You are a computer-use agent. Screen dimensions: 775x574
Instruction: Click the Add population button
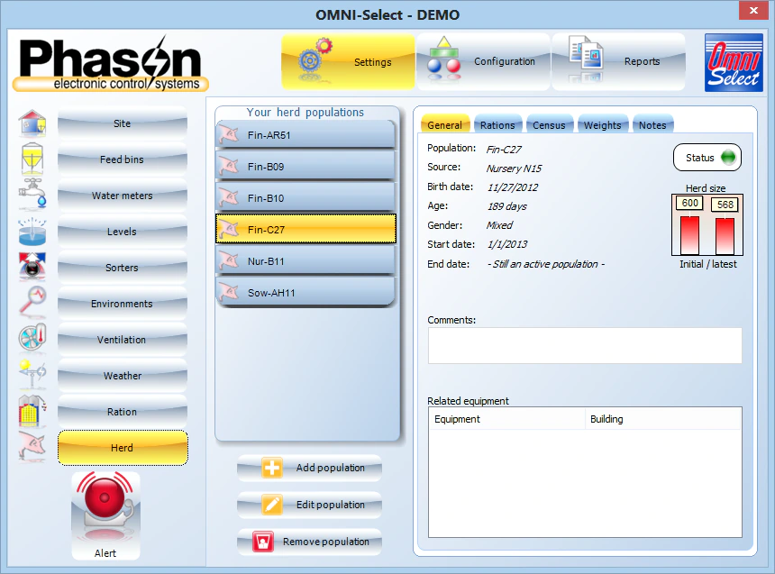[x=309, y=469]
